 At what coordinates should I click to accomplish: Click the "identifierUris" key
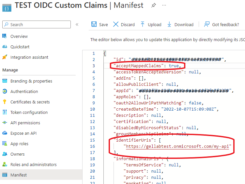[135, 140]
